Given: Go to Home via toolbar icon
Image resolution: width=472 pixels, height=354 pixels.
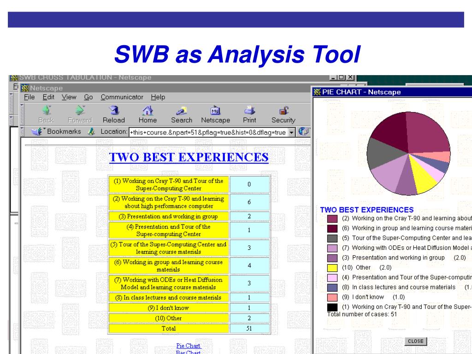Looking at the screenshot, I should click(x=147, y=110).
